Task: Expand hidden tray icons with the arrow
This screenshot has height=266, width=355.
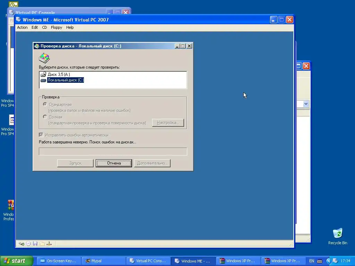Action: click(329, 261)
